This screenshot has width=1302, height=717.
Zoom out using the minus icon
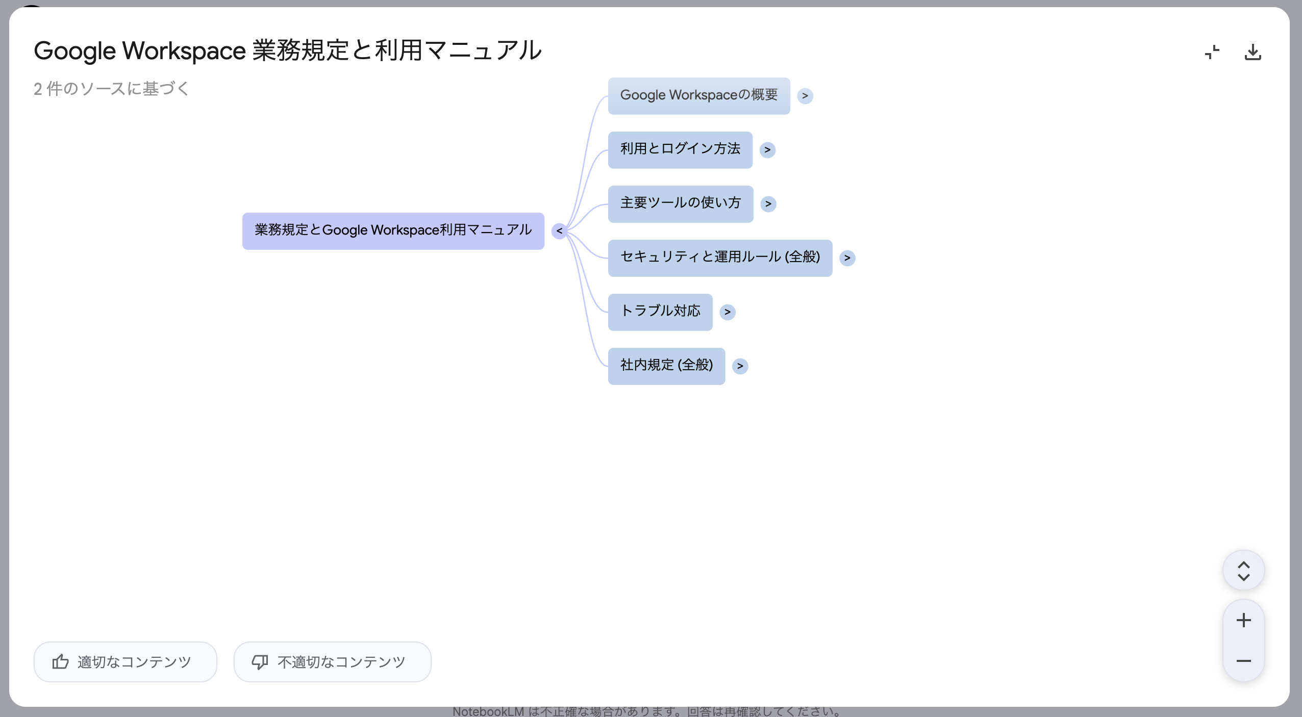tap(1243, 661)
